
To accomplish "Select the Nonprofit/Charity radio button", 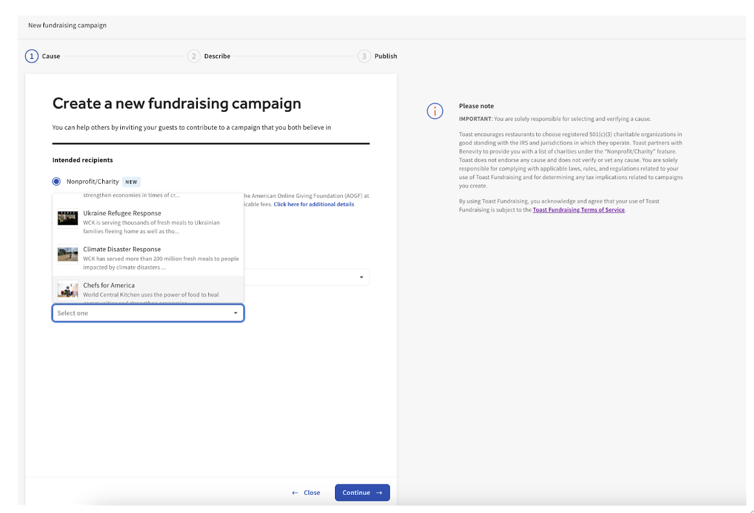I will point(57,182).
